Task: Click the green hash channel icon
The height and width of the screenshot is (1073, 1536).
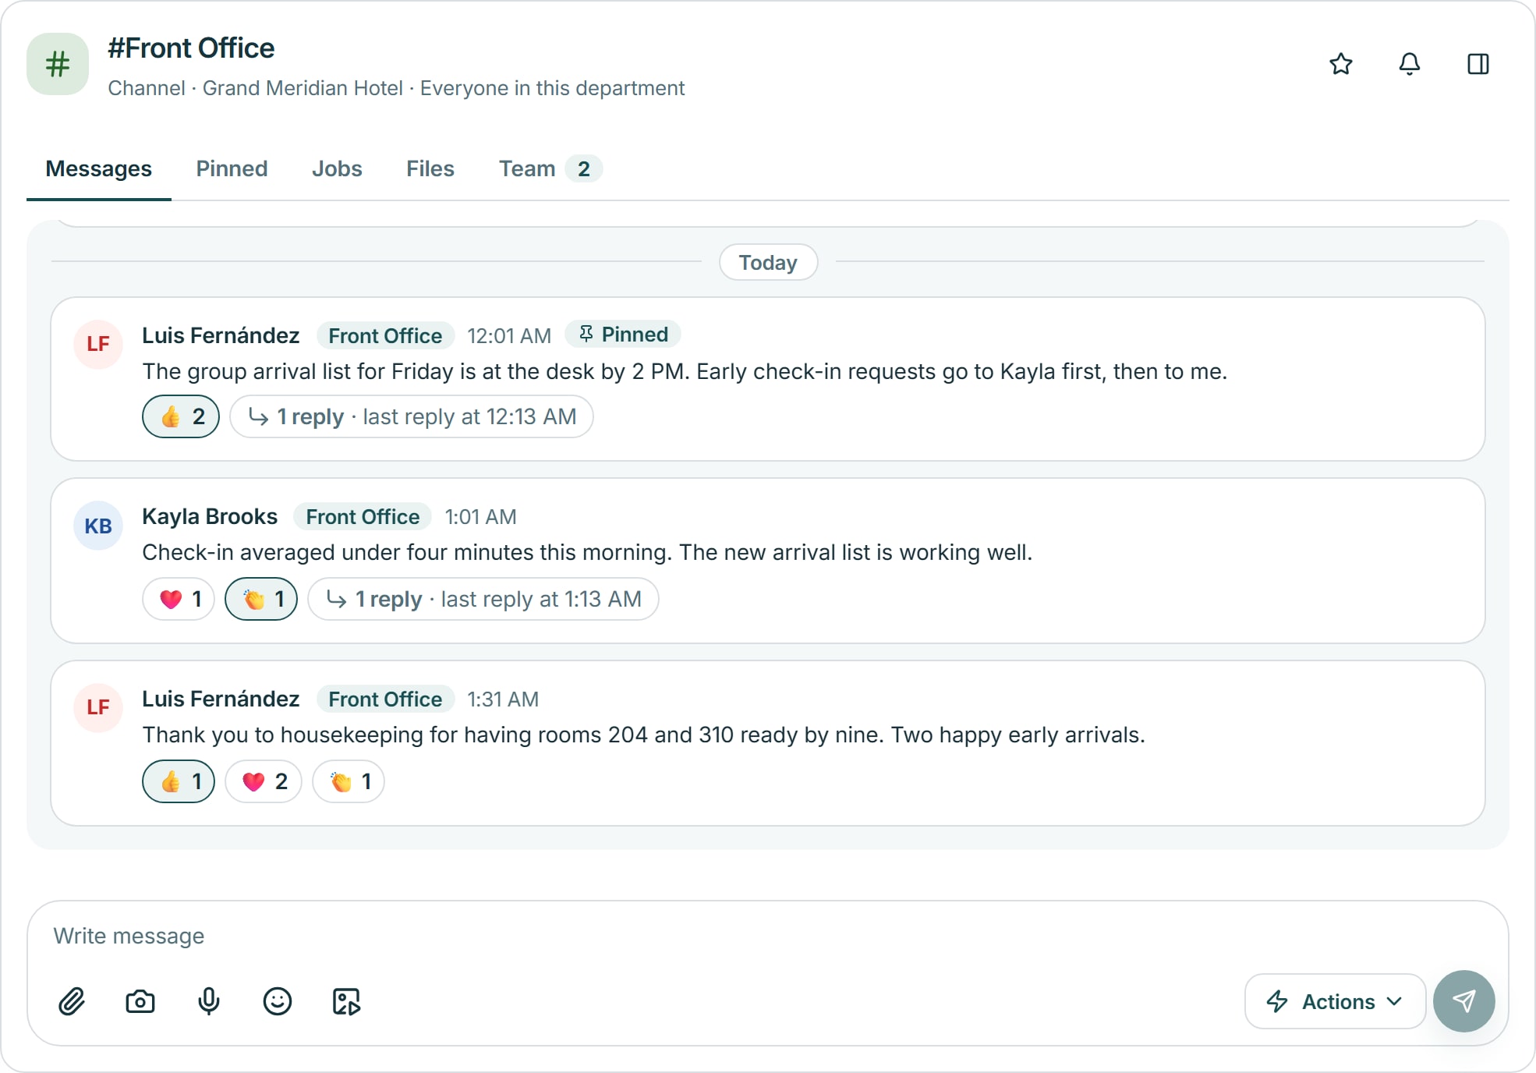Action: pos(58,64)
